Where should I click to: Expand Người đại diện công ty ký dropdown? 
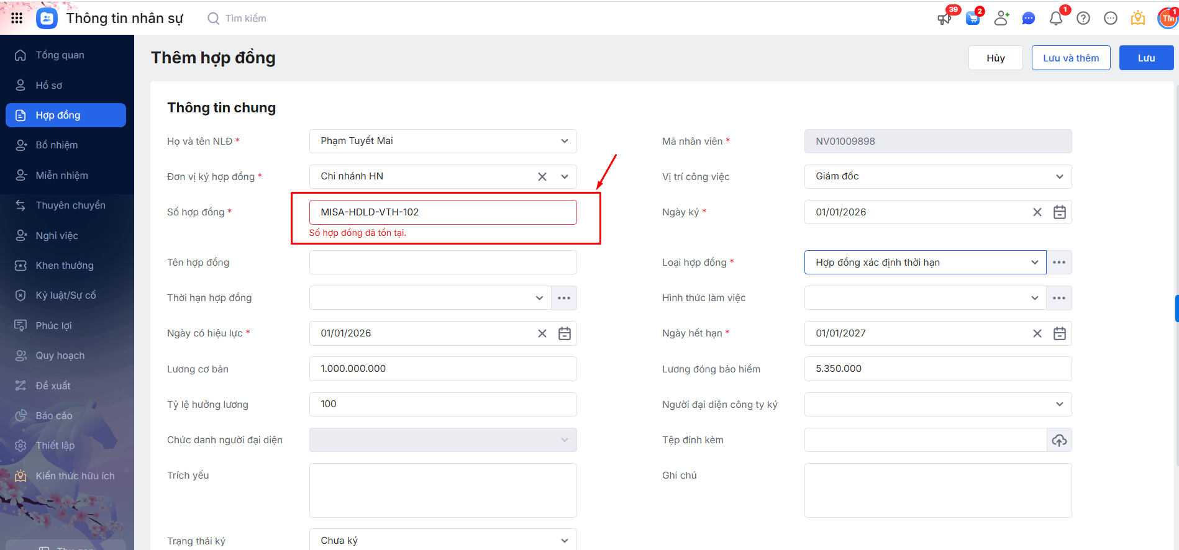[x=1059, y=405]
